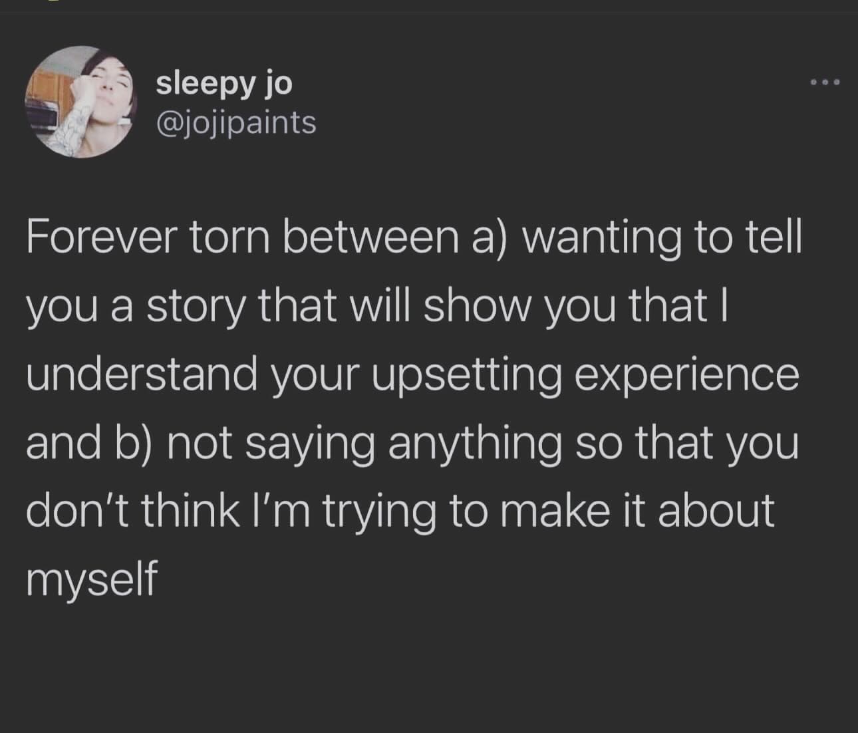This screenshot has height=733, width=858.
Task: Click the word "anything" in the tweet
Action: [474, 444]
